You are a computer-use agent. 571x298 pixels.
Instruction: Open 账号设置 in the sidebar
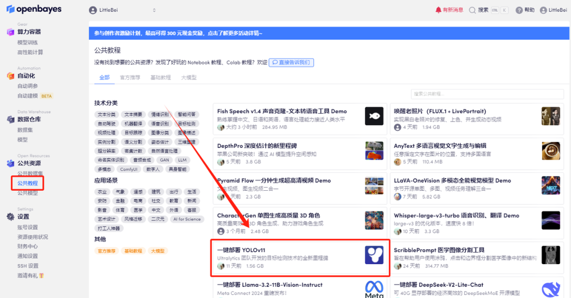tap(27, 227)
